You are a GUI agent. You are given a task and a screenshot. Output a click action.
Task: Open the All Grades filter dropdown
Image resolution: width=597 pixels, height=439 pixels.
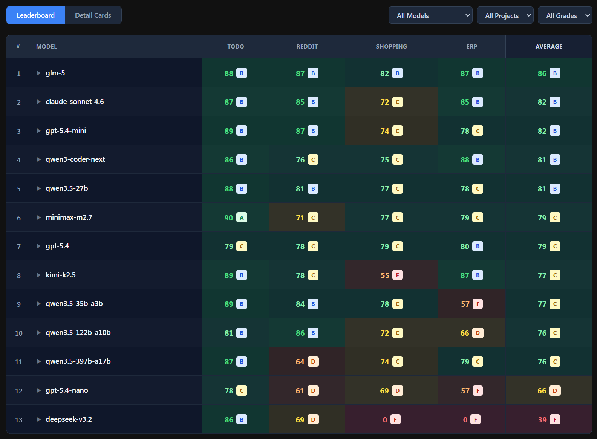565,15
